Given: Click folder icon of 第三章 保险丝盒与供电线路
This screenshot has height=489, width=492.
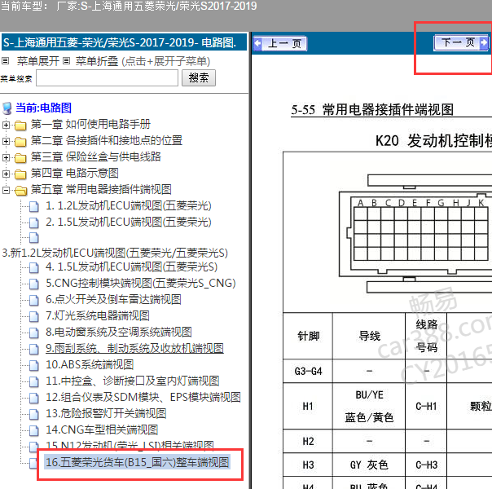Looking at the screenshot, I should (x=20, y=158).
